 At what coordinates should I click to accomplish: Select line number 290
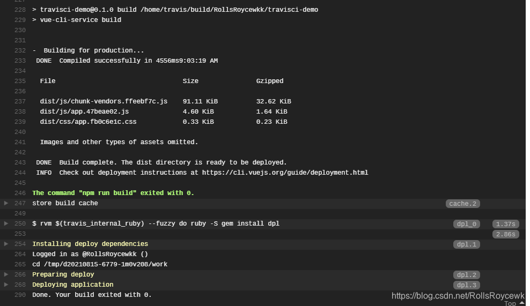(x=20, y=295)
